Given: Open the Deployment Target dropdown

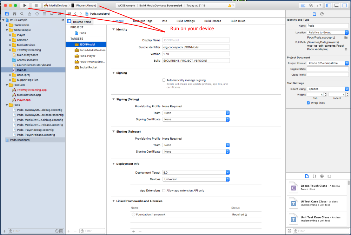Looking at the screenshot, I should point(227,173).
